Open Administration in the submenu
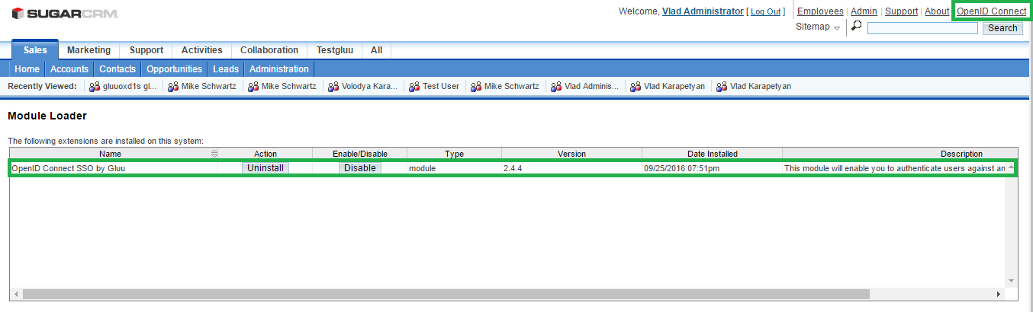This screenshot has width=1033, height=312. point(279,69)
